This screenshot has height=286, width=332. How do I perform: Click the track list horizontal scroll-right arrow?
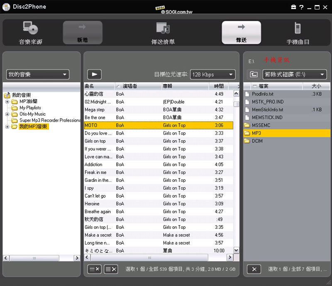click(x=230, y=258)
